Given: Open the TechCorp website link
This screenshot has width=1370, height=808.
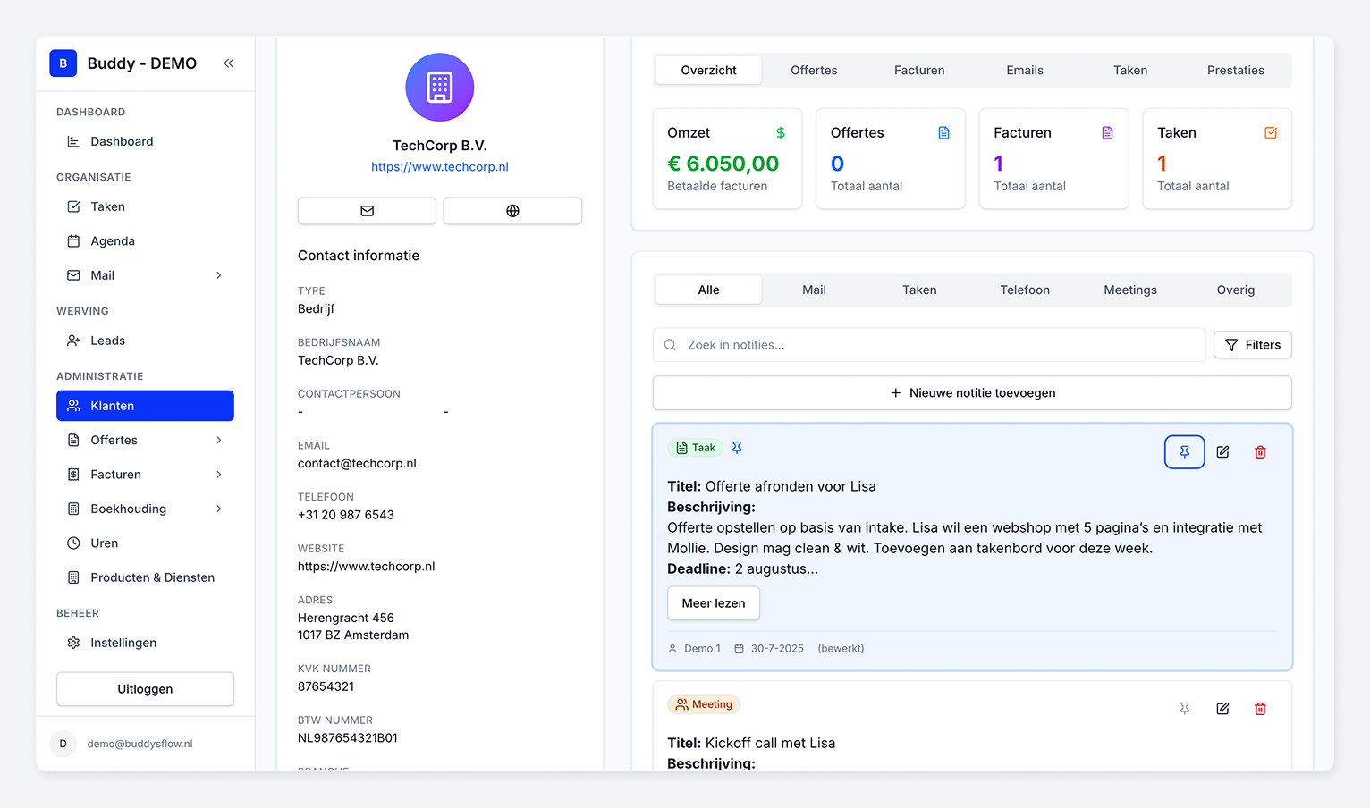Looking at the screenshot, I should click(439, 166).
